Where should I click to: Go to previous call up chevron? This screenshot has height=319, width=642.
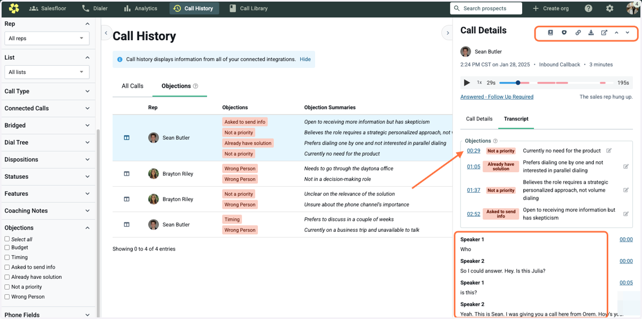pos(616,33)
